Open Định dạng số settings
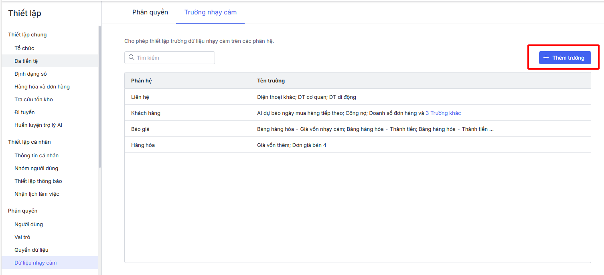The image size is (604, 275). pos(31,74)
